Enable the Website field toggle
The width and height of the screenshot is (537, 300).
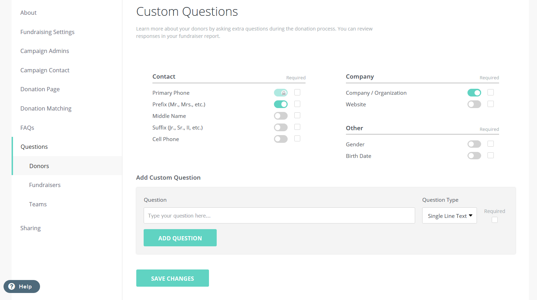(474, 104)
